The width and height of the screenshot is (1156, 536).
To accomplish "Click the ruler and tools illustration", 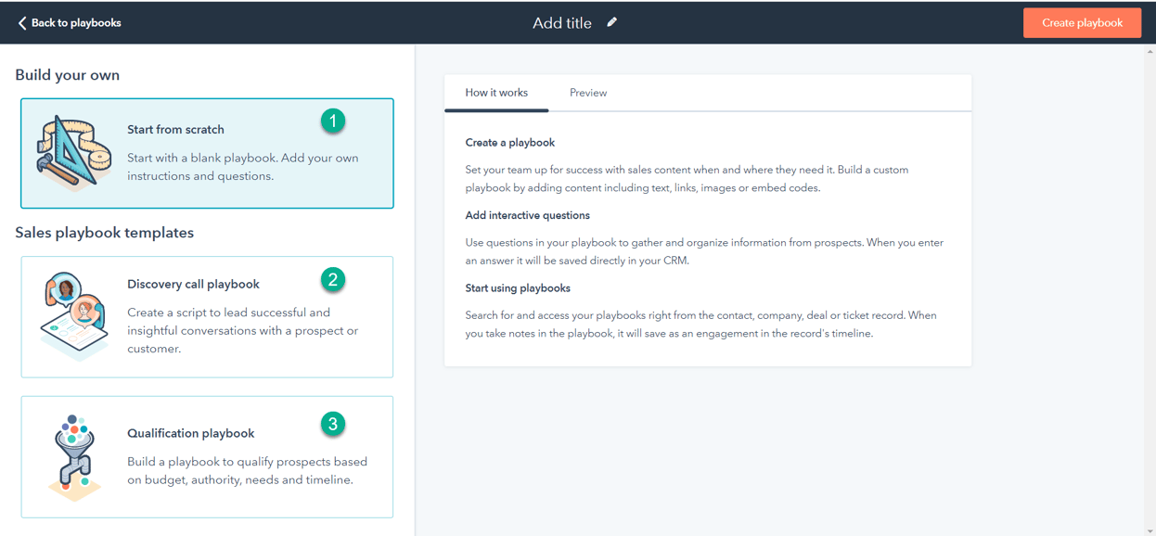I will point(74,153).
